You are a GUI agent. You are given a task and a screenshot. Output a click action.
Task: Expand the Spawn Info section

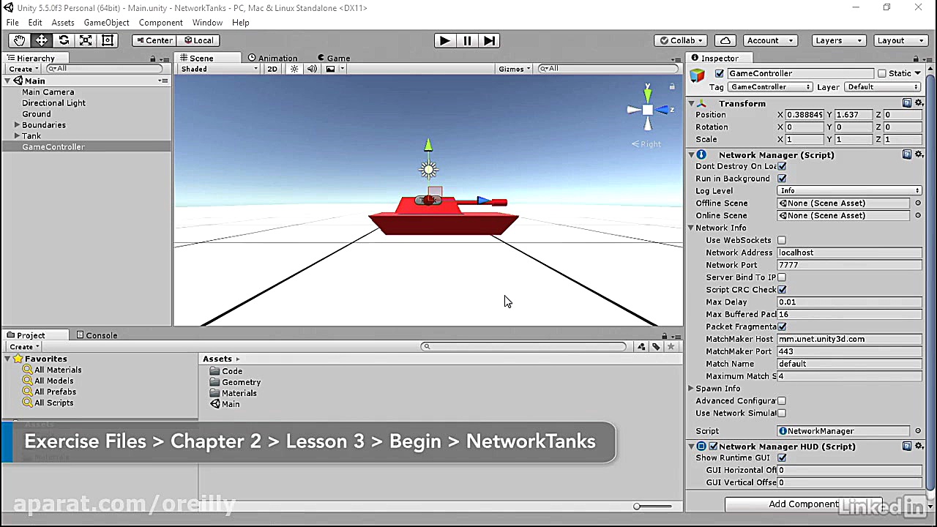[x=691, y=389]
